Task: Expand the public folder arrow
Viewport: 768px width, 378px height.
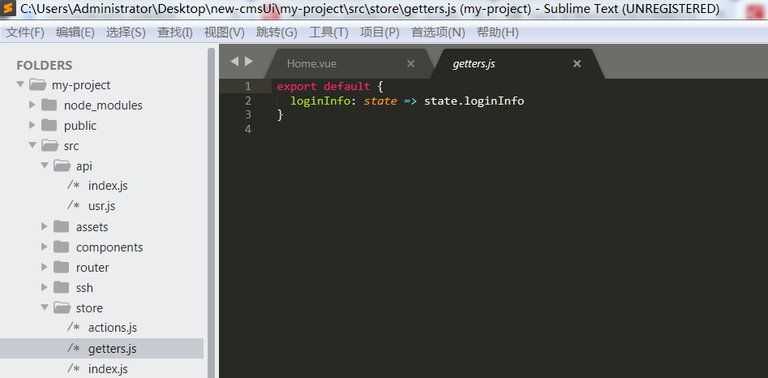Action: (x=32, y=126)
